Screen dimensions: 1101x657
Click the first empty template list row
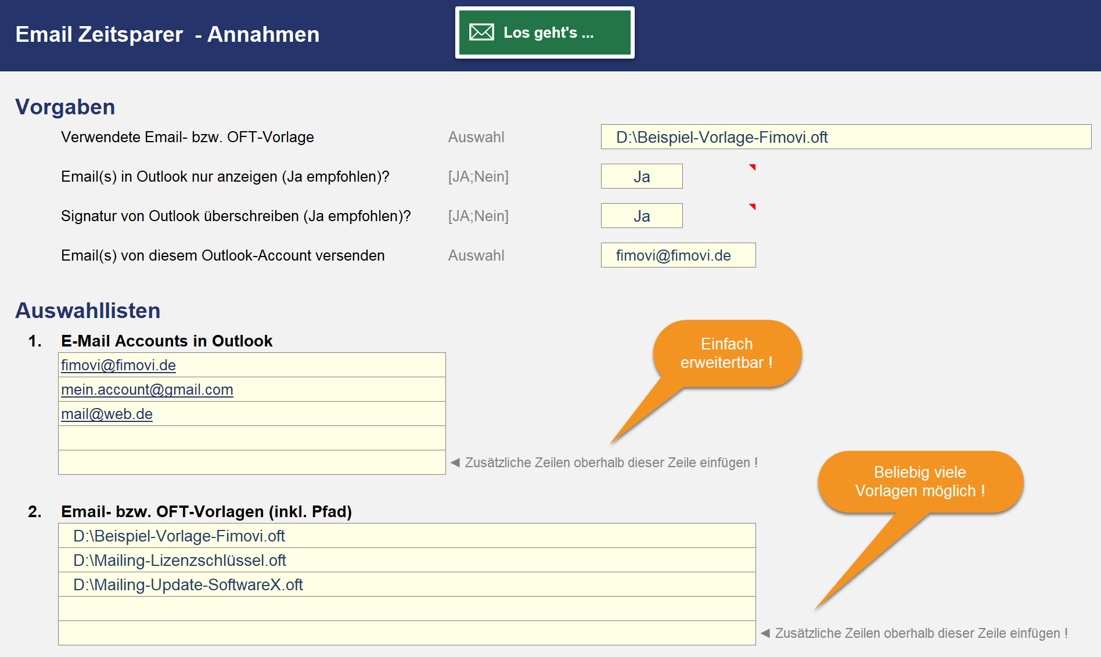click(406, 609)
